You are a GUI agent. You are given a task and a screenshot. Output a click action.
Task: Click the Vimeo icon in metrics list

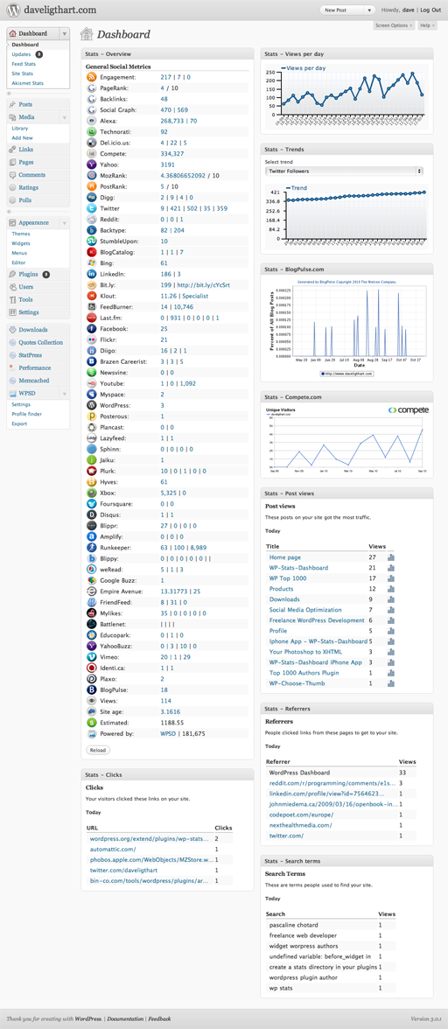[92, 657]
